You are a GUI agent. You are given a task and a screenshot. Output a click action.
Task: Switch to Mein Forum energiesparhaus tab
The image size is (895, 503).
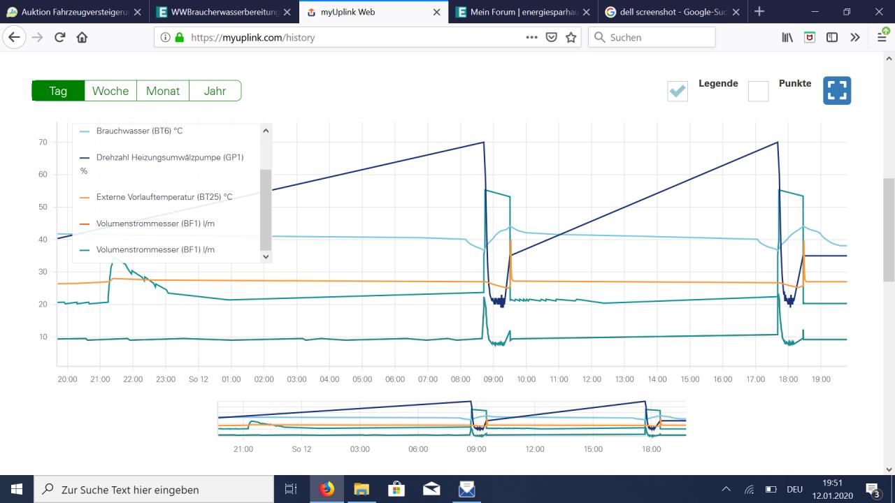point(522,12)
